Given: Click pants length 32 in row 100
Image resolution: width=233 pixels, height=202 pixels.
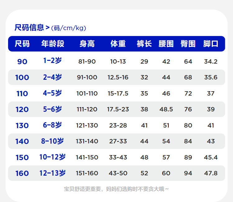Looking at the screenshot, I should coord(144,77).
